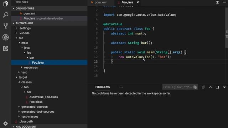Viewport: 228px width, 128px height.
Task: Open the Explorer view in activity bar
Action: (6, 4)
